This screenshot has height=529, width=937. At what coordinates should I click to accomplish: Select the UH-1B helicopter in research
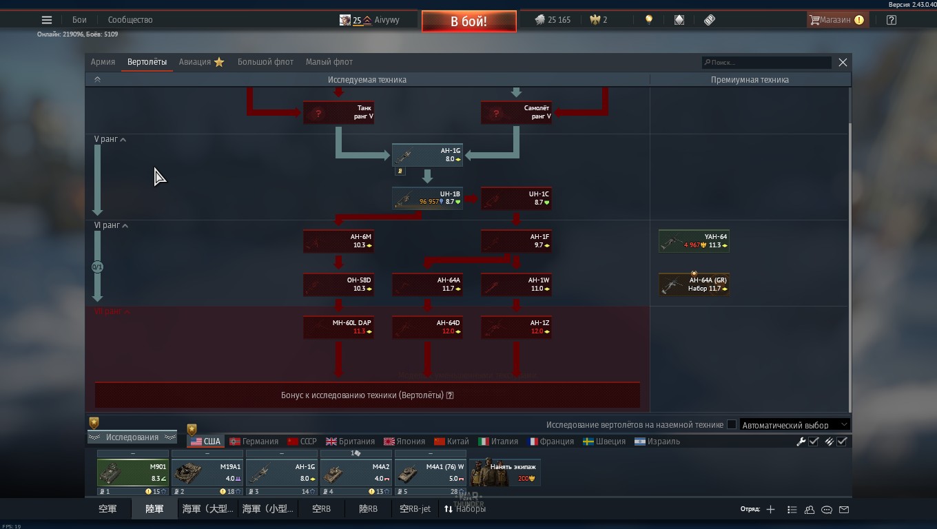(x=427, y=198)
